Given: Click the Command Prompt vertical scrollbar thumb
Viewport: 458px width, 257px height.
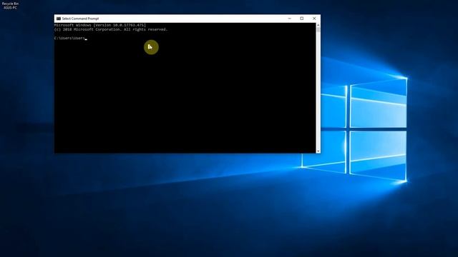Looking at the screenshot, I should tap(318, 30).
